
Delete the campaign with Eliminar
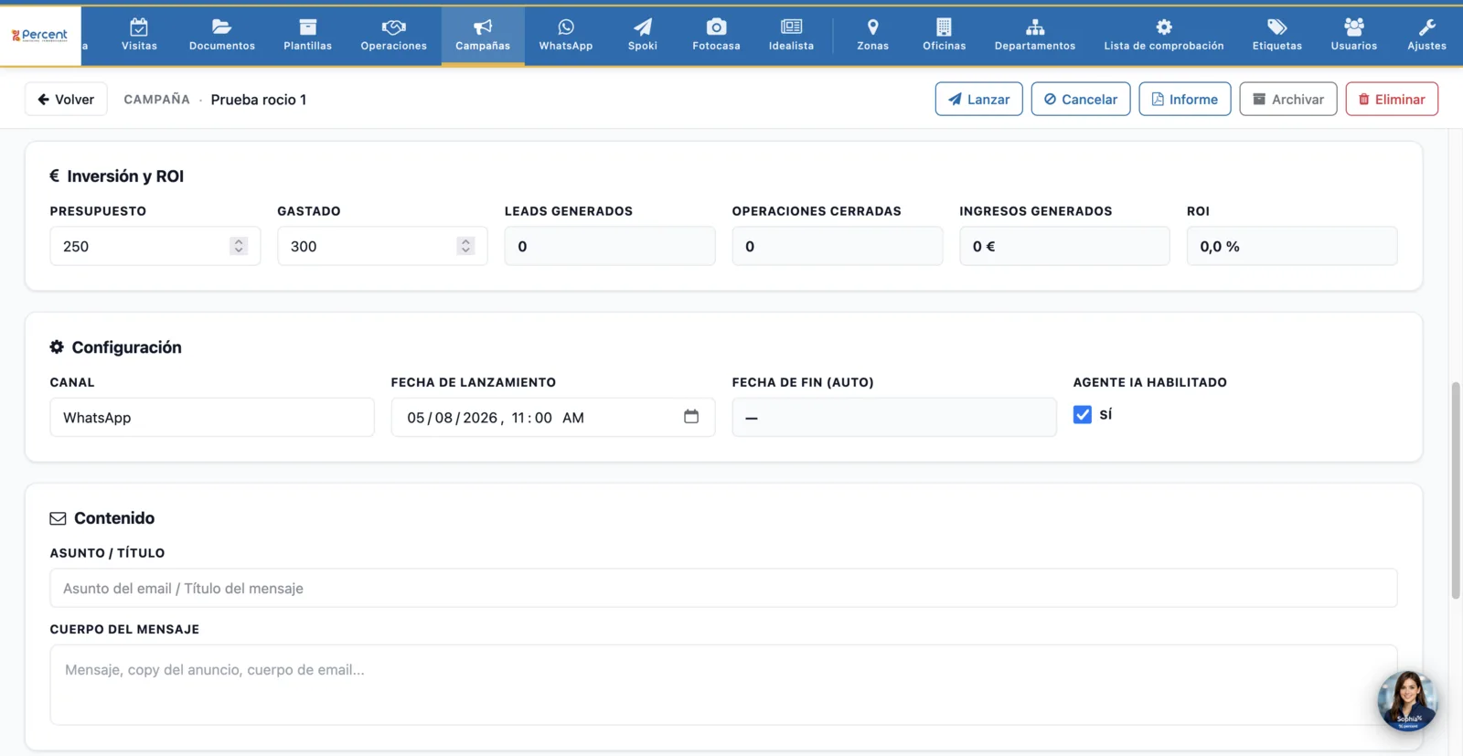(1392, 99)
